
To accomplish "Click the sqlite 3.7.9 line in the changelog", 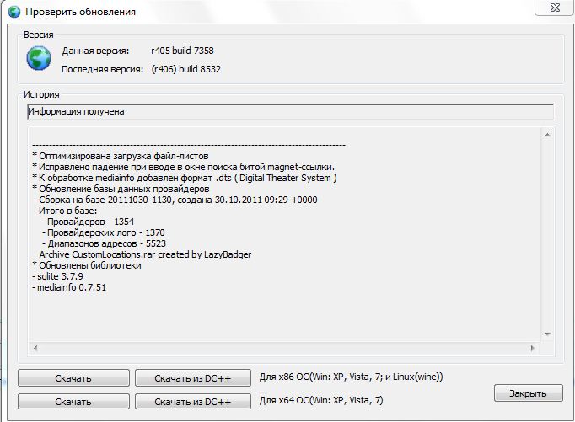I will coord(57,276).
